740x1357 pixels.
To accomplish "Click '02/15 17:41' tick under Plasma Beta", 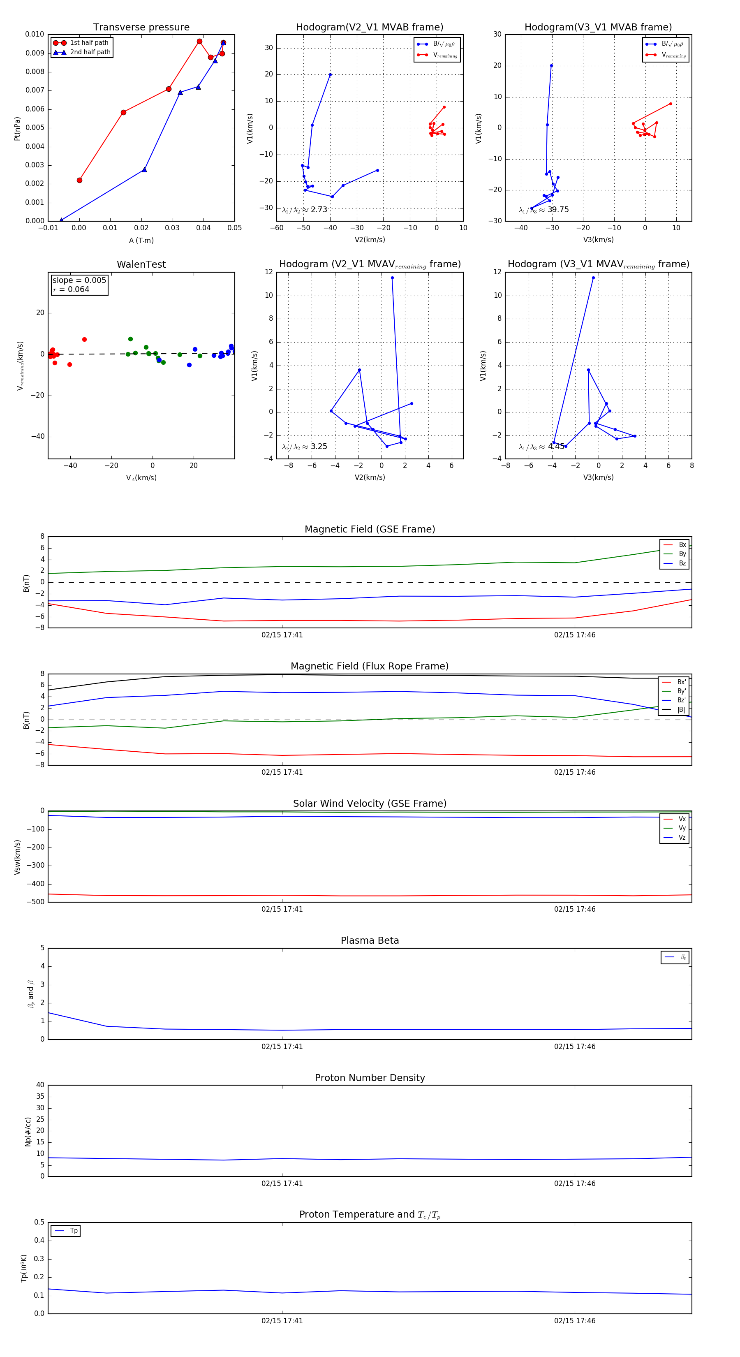I will pyautogui.click(x=282, y=1046).
